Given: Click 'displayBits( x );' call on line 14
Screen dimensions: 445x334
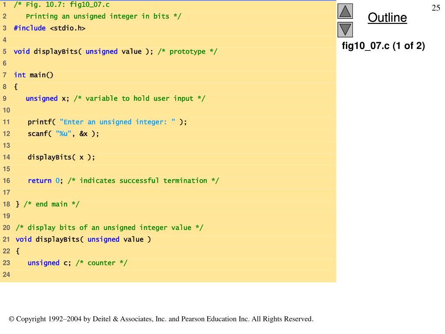Looking at the screenshot, I should pyautogui.click(x=61, y=157).
